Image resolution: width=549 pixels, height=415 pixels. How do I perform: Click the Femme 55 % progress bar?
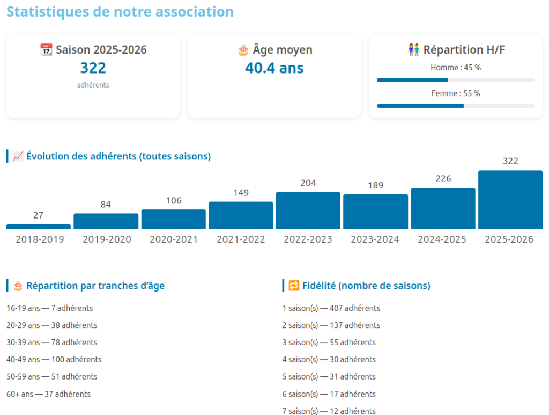(x=455, y=106)
